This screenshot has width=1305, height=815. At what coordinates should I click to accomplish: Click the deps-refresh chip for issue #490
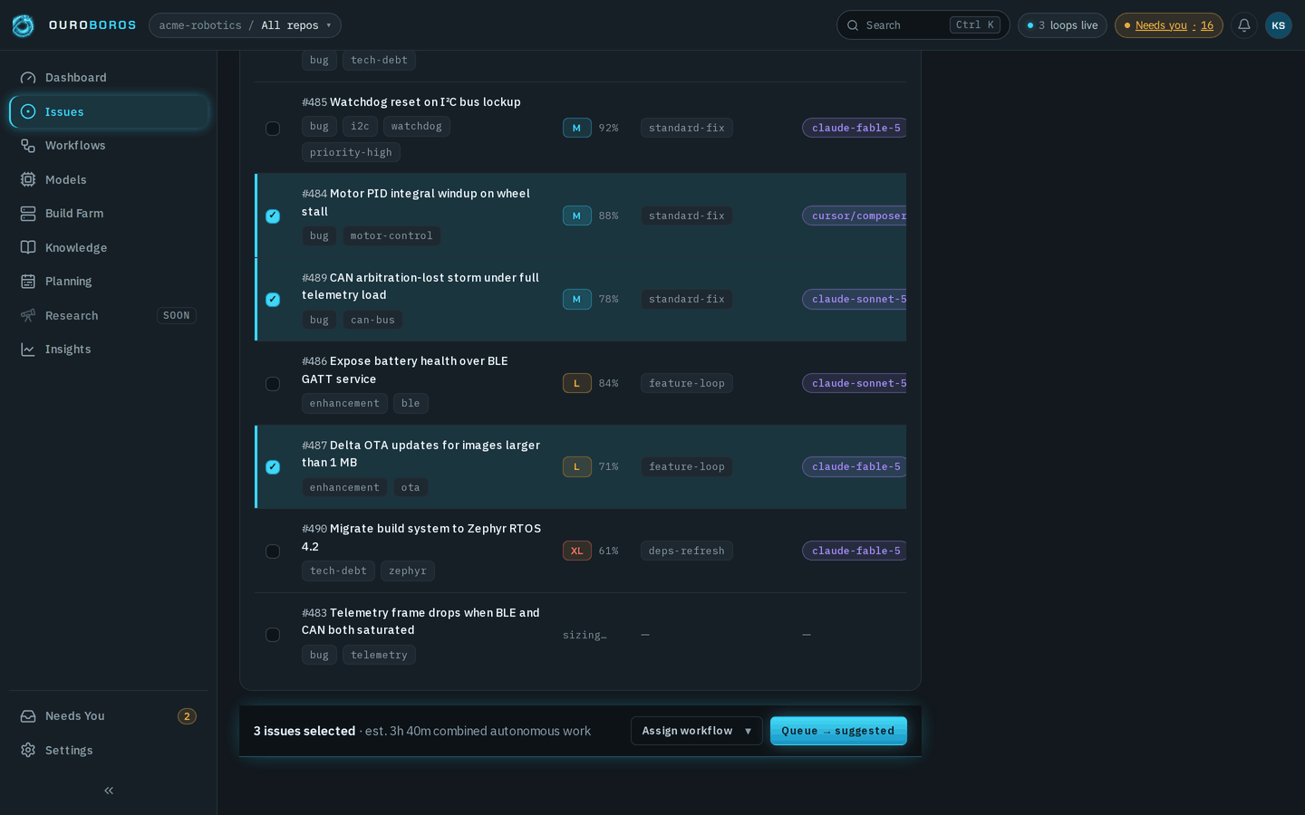(687, 551)
